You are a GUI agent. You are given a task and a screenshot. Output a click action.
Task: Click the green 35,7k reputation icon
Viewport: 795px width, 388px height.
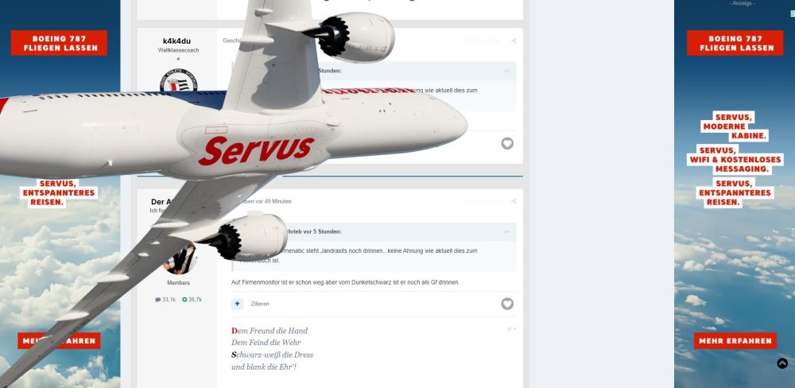(184, 300)
